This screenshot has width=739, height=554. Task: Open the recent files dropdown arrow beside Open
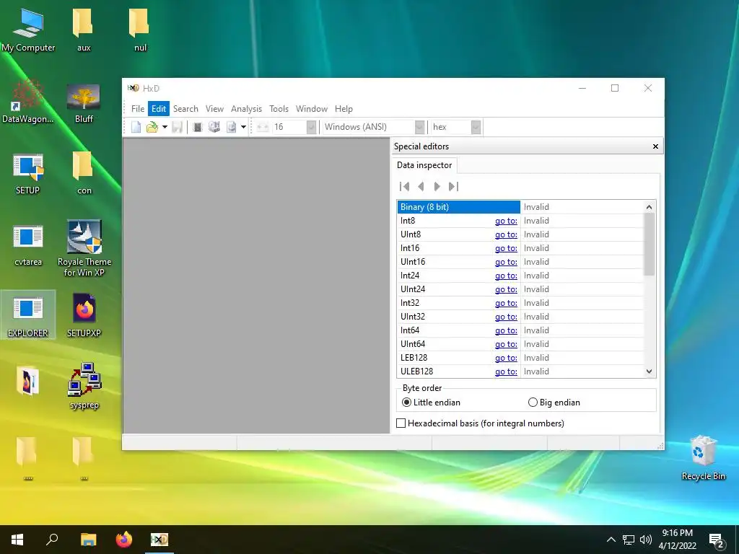(x=165, y=127)
